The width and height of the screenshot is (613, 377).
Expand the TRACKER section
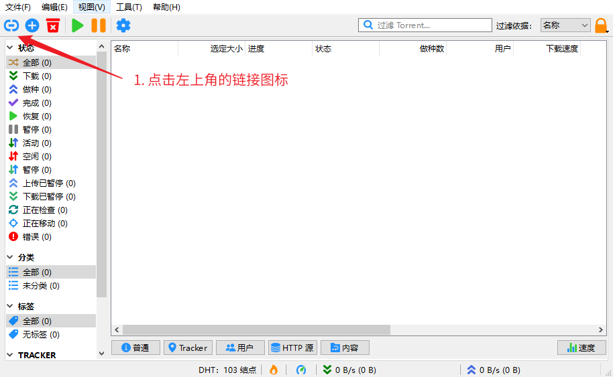[10, 355]
